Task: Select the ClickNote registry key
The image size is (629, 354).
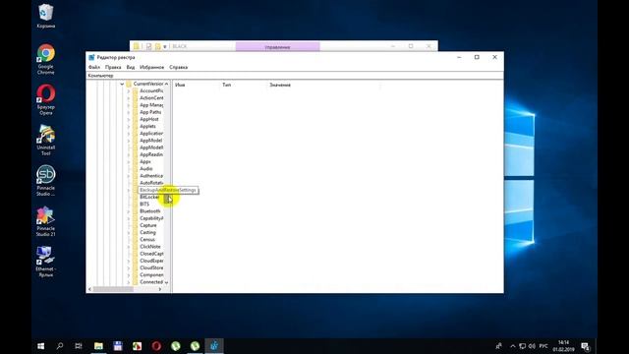Action: pos(150,247)
